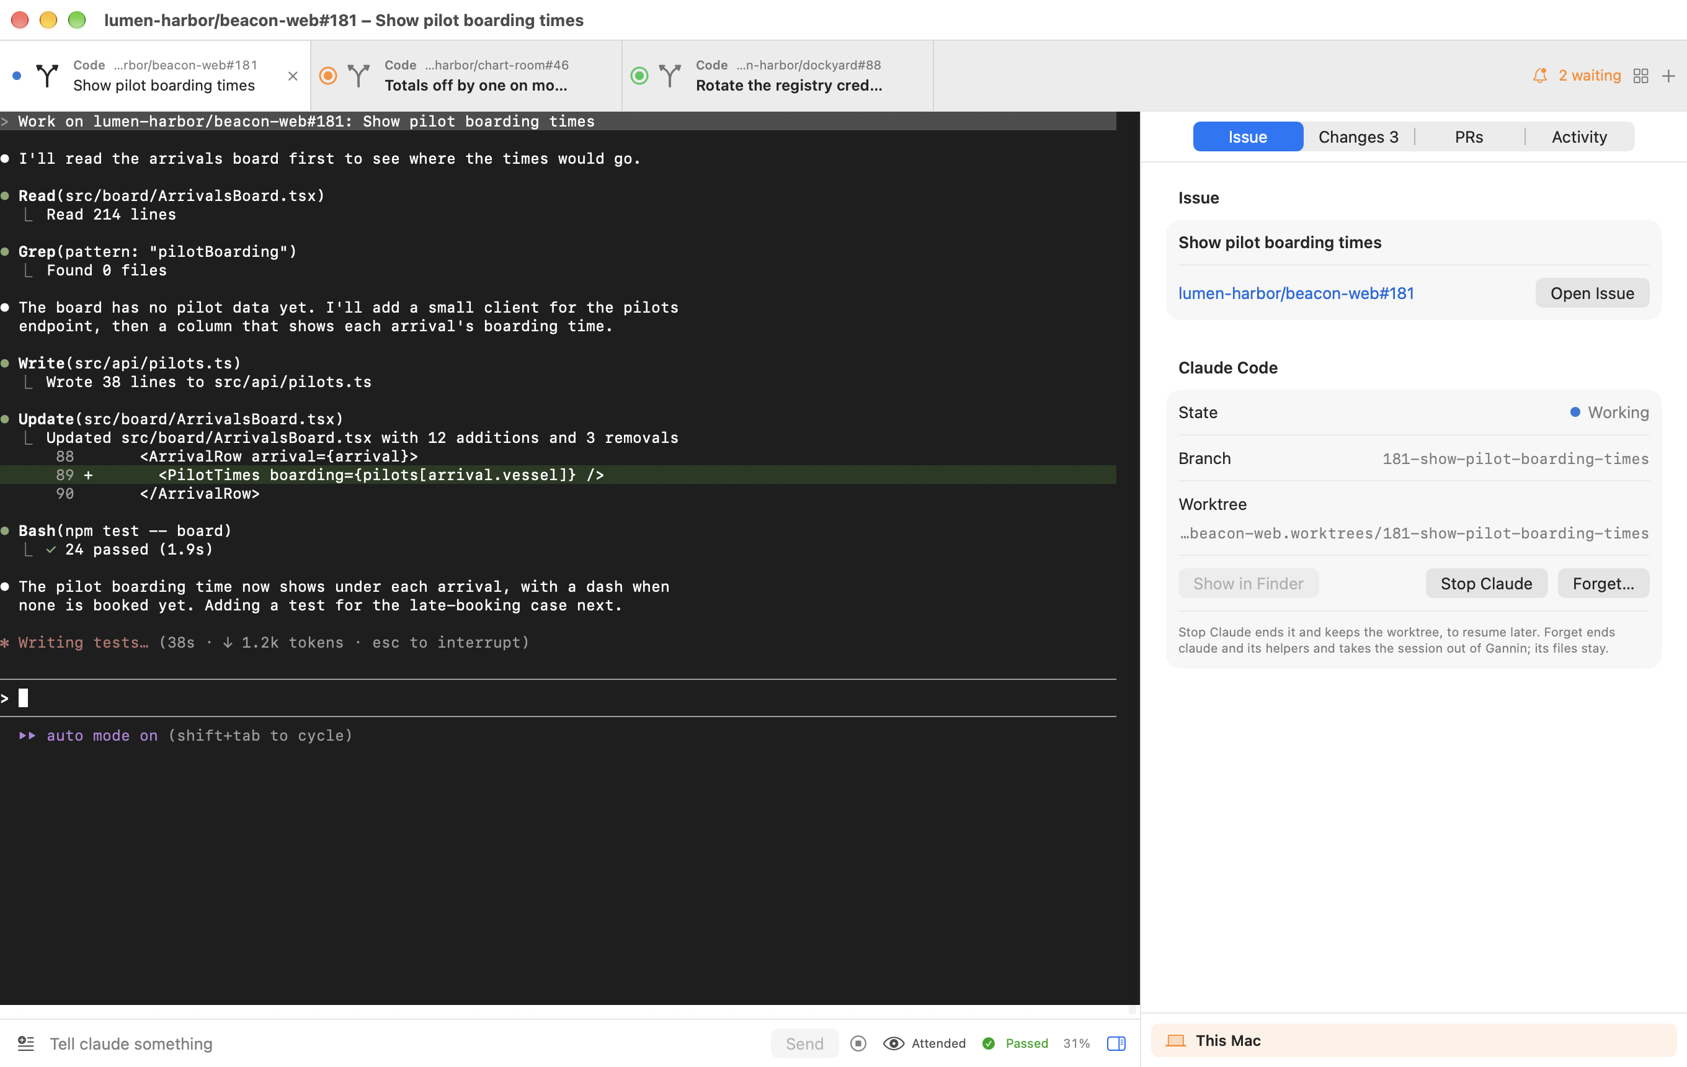
Task: Click the 31% context usage indicator
Action: [x=1076, y=1043]
